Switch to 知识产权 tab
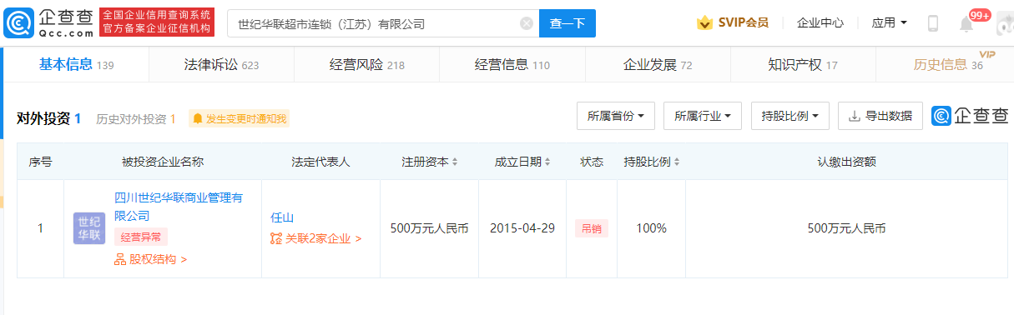1014x315 pixels. point(803,65)
